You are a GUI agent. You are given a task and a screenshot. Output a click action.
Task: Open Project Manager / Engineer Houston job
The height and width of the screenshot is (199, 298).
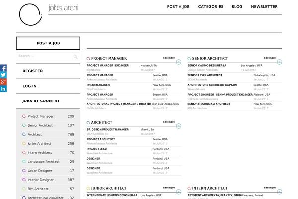coord(108,65)
